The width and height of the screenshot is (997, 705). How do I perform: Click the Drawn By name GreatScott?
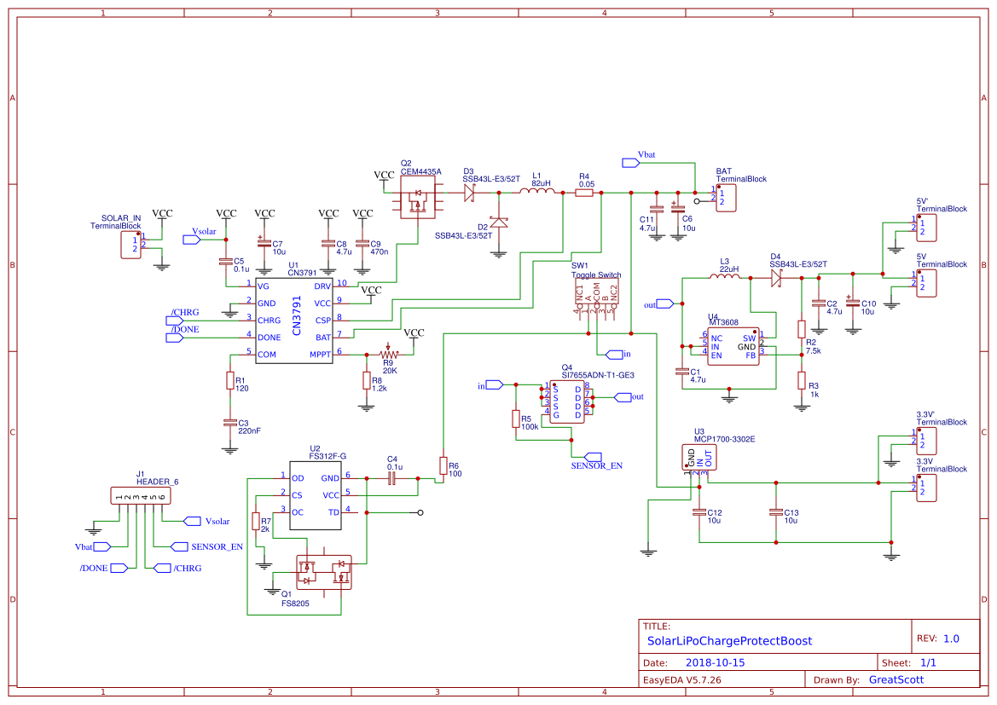coord(896,679)
